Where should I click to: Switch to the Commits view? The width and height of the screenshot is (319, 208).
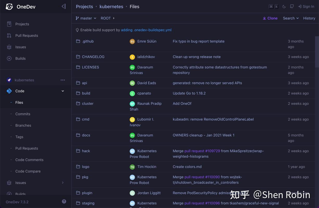23,114
